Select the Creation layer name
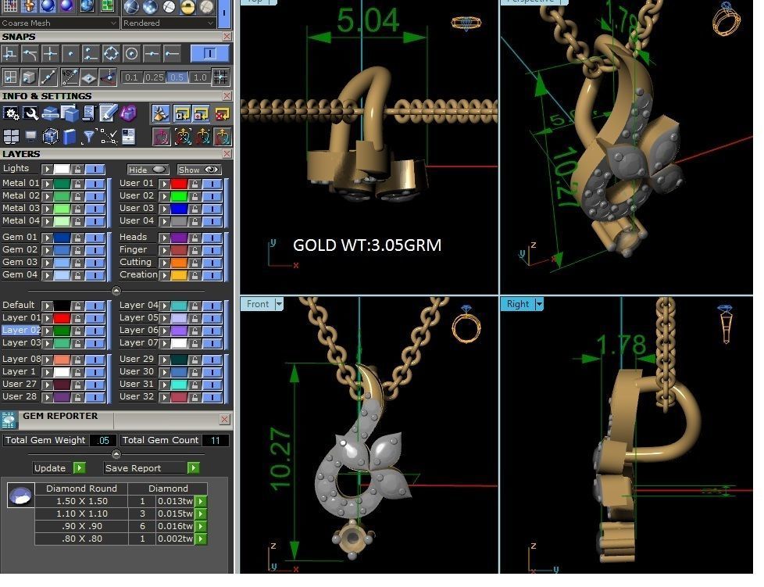The height and width of the screenshot is (587, 764). [138, 274]
